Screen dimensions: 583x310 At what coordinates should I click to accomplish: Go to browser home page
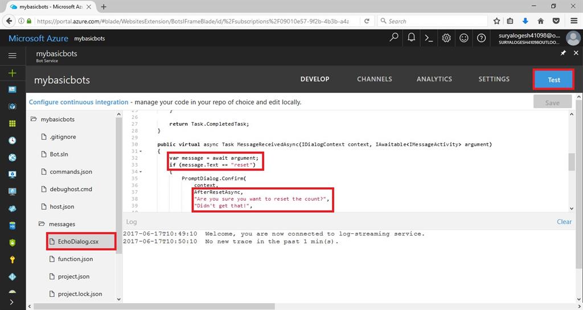541,21
